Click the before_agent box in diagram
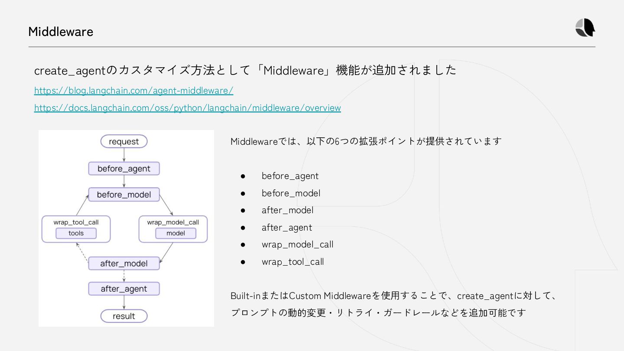This screenshot has width=624, height=351. tap(124, 169)
